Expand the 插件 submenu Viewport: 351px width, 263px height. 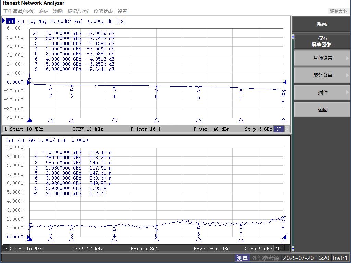(x=323, y=92)
